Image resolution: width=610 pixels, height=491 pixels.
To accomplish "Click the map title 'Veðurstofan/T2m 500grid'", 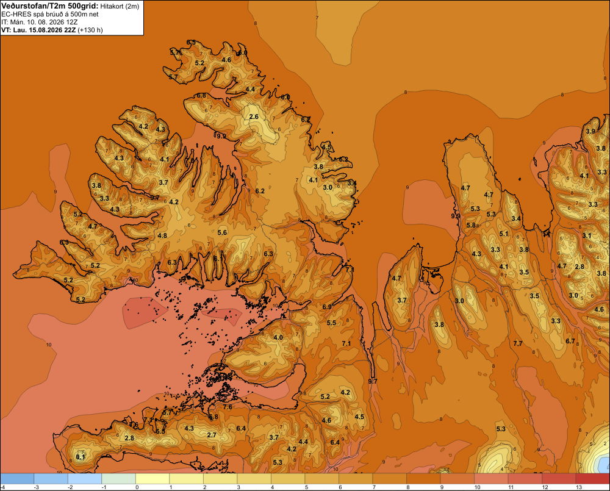I will (50, 6).
